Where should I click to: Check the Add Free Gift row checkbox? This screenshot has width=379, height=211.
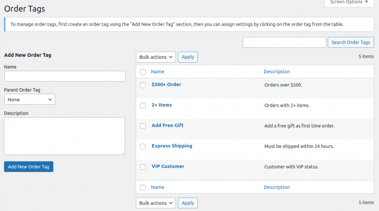[x=143, y=126]
